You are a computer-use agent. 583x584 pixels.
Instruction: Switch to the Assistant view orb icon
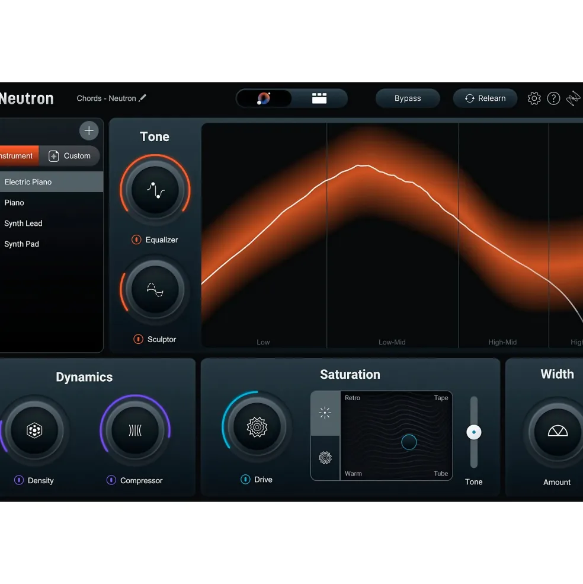click(x=264, y=98)
